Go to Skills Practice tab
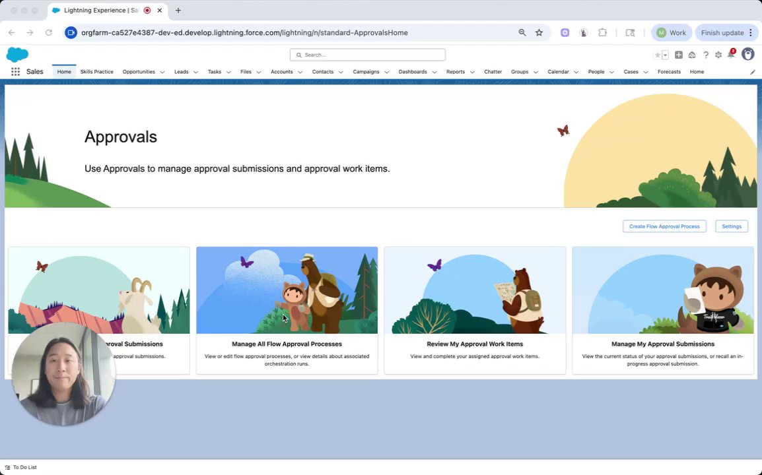Screen dimensions: 762x475 click(x=96, y=72)
